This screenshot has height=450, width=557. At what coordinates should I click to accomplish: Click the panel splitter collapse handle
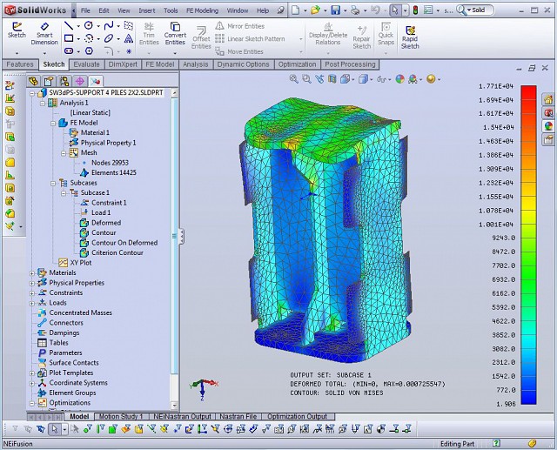(x=182, y=236)
